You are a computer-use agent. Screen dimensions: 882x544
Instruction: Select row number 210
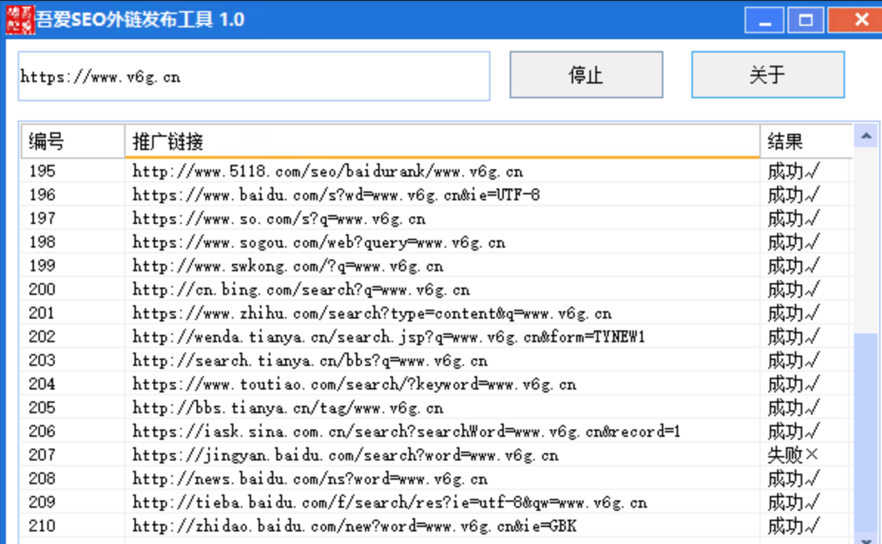click(x=42, y=526)
